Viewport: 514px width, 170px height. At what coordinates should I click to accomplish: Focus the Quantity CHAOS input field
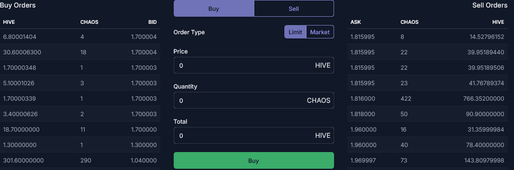(253, 100)
